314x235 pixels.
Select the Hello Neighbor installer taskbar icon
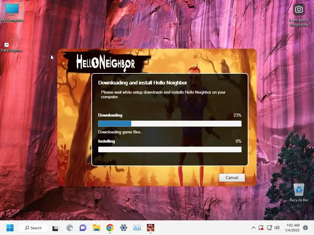[150, 228]
